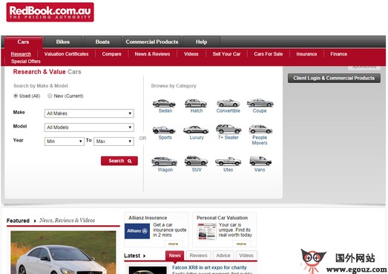Open the Max year dropdown
Screen dimensions: 388x274
pyautogui.click(x=114, y=141)
